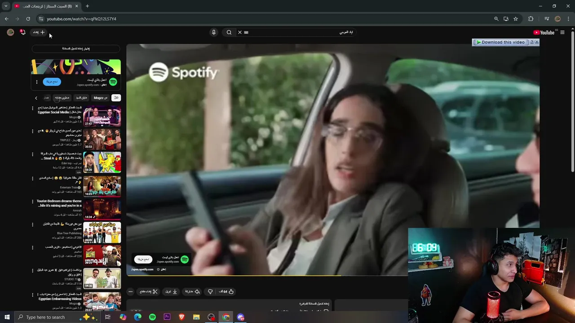This screenshot has width=575, height=323.
Task: Select the From Mogzz filter chip
Action: click(100, 98)
